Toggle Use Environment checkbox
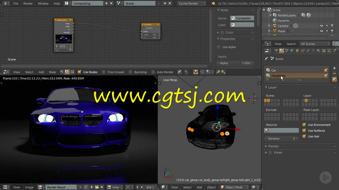 click(304, 125)
